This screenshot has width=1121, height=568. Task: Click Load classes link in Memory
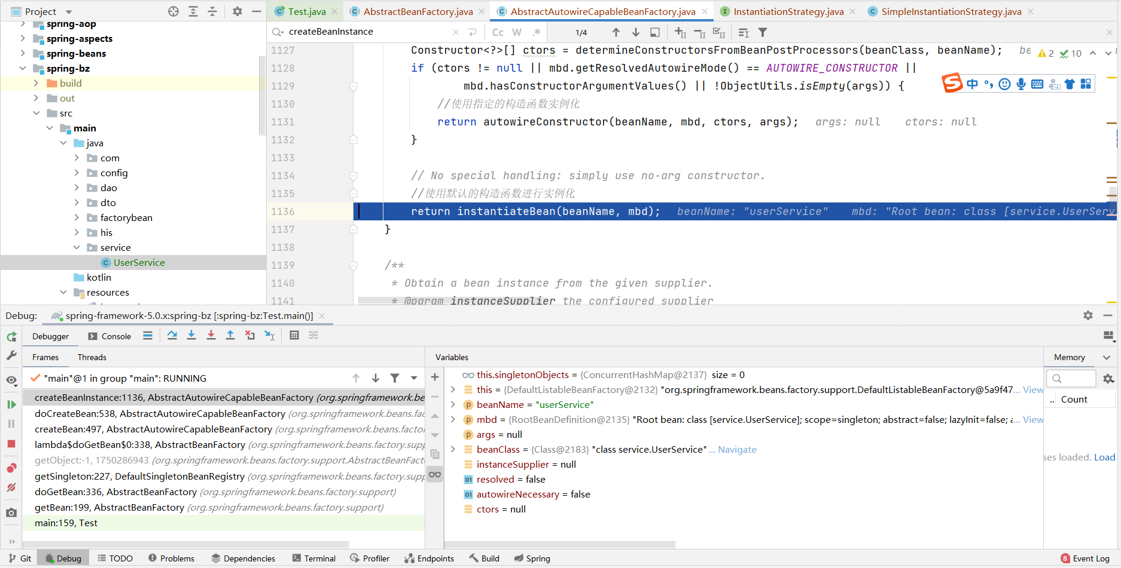[x=1104, y=457]
